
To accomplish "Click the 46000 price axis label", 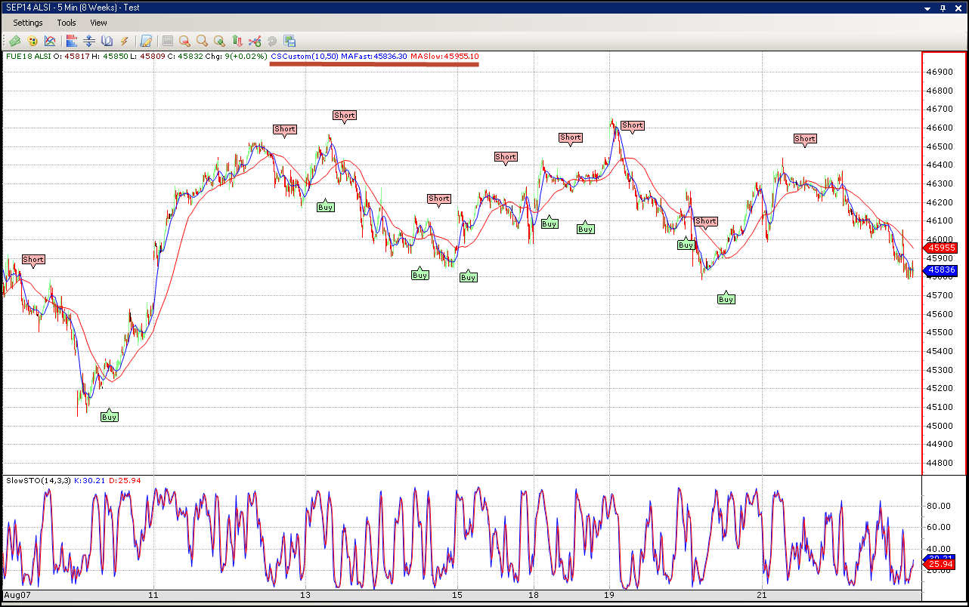I will tap(939, 239).
